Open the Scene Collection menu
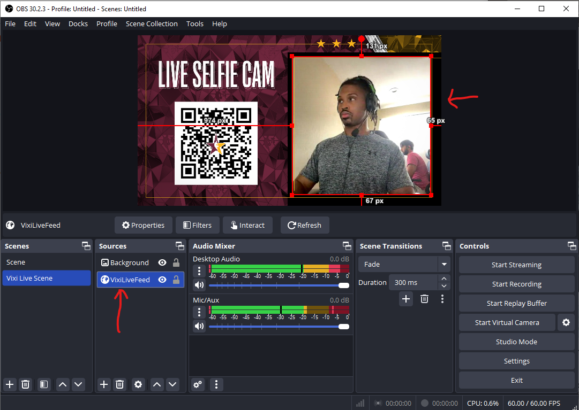The height and width of the screenshot is (410, 579). (x=152, y=24)
